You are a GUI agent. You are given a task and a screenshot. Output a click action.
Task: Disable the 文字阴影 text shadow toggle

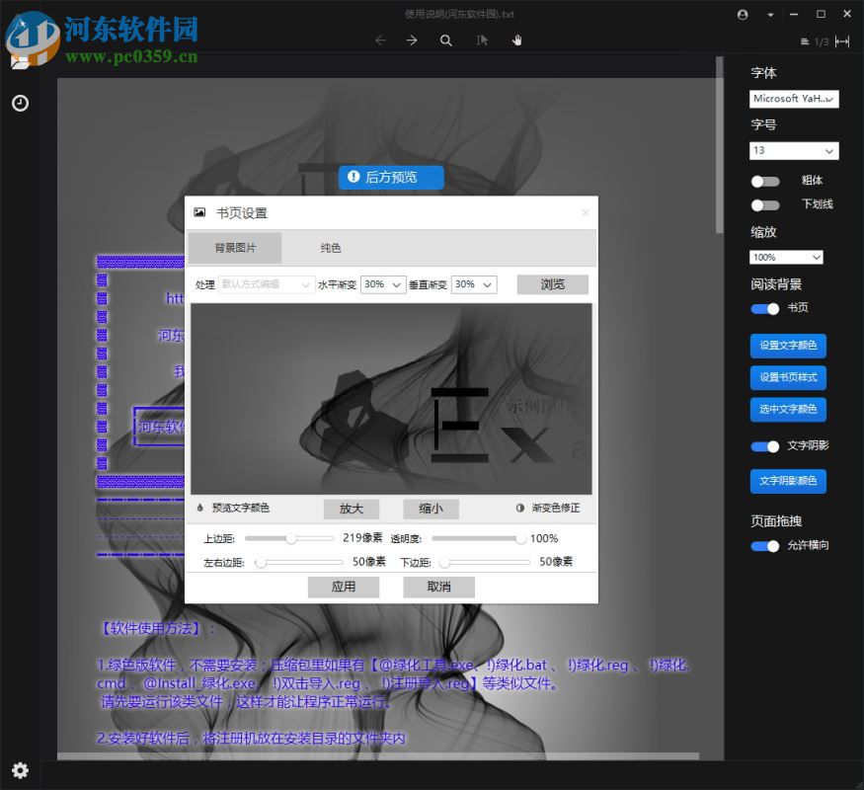tap(764, 446)
